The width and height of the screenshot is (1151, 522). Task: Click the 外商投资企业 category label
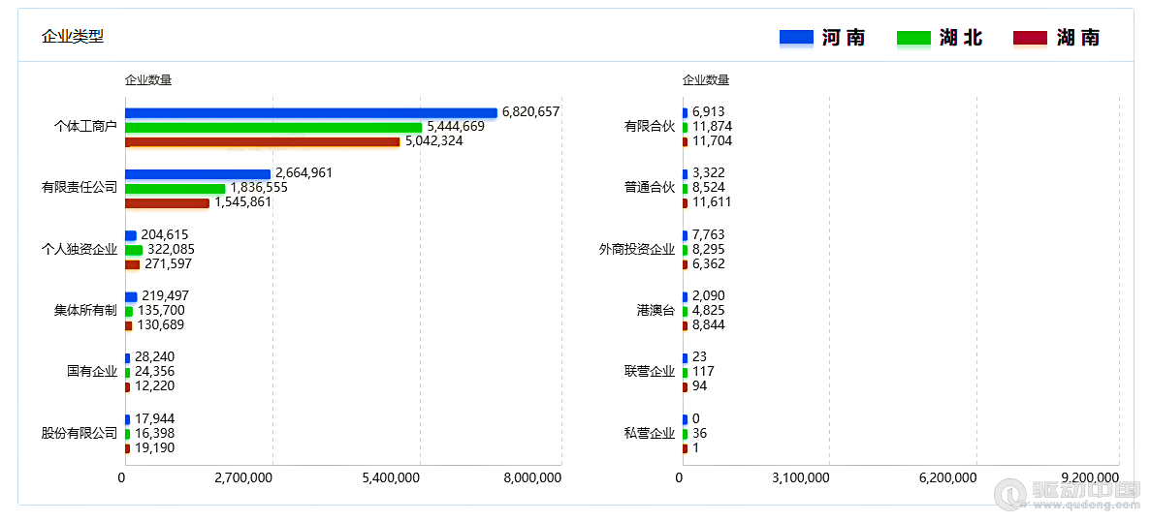click(636, 249)
